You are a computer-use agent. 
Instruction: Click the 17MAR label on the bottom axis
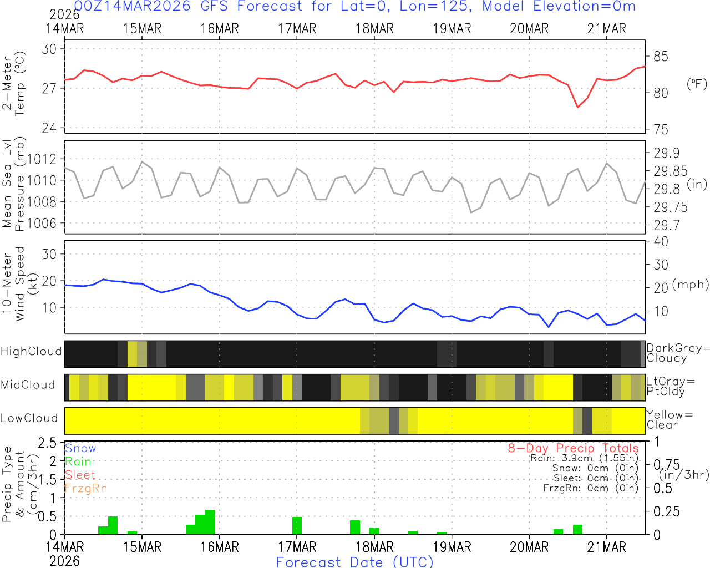point(297,547)
